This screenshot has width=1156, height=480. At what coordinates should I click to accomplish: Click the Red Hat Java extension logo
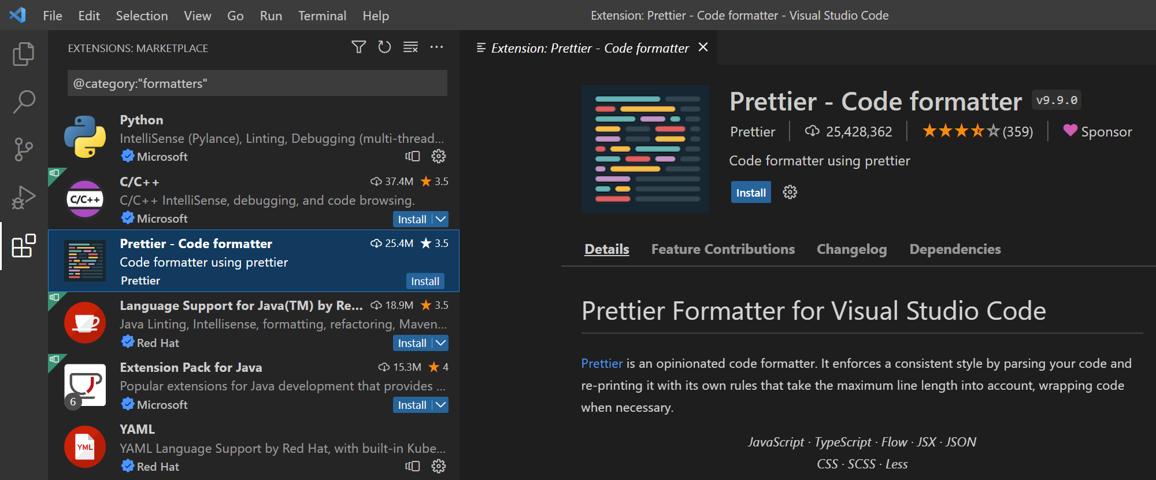point(85,323)
